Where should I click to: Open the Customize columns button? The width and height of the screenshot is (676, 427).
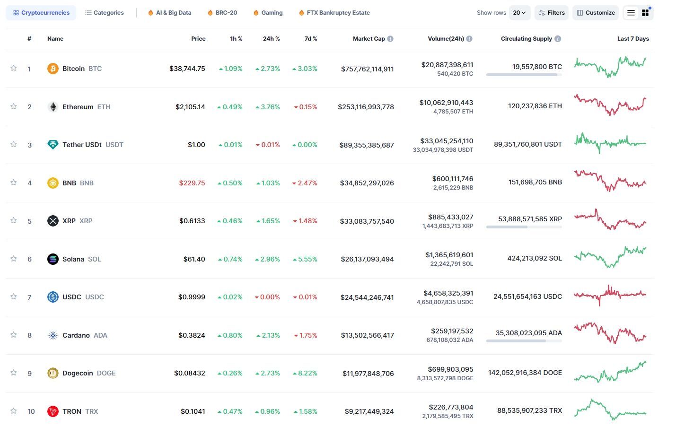(596, 13)
